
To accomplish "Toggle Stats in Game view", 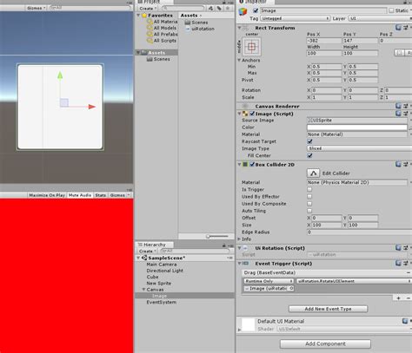I will click(x=101, y=195).
